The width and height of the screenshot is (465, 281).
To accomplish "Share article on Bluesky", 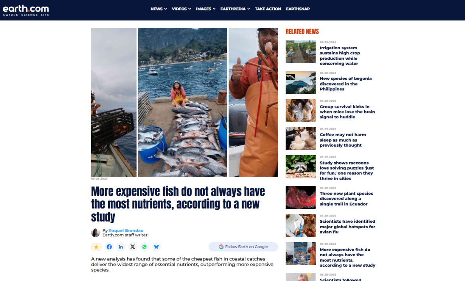I will click(156, 247).
